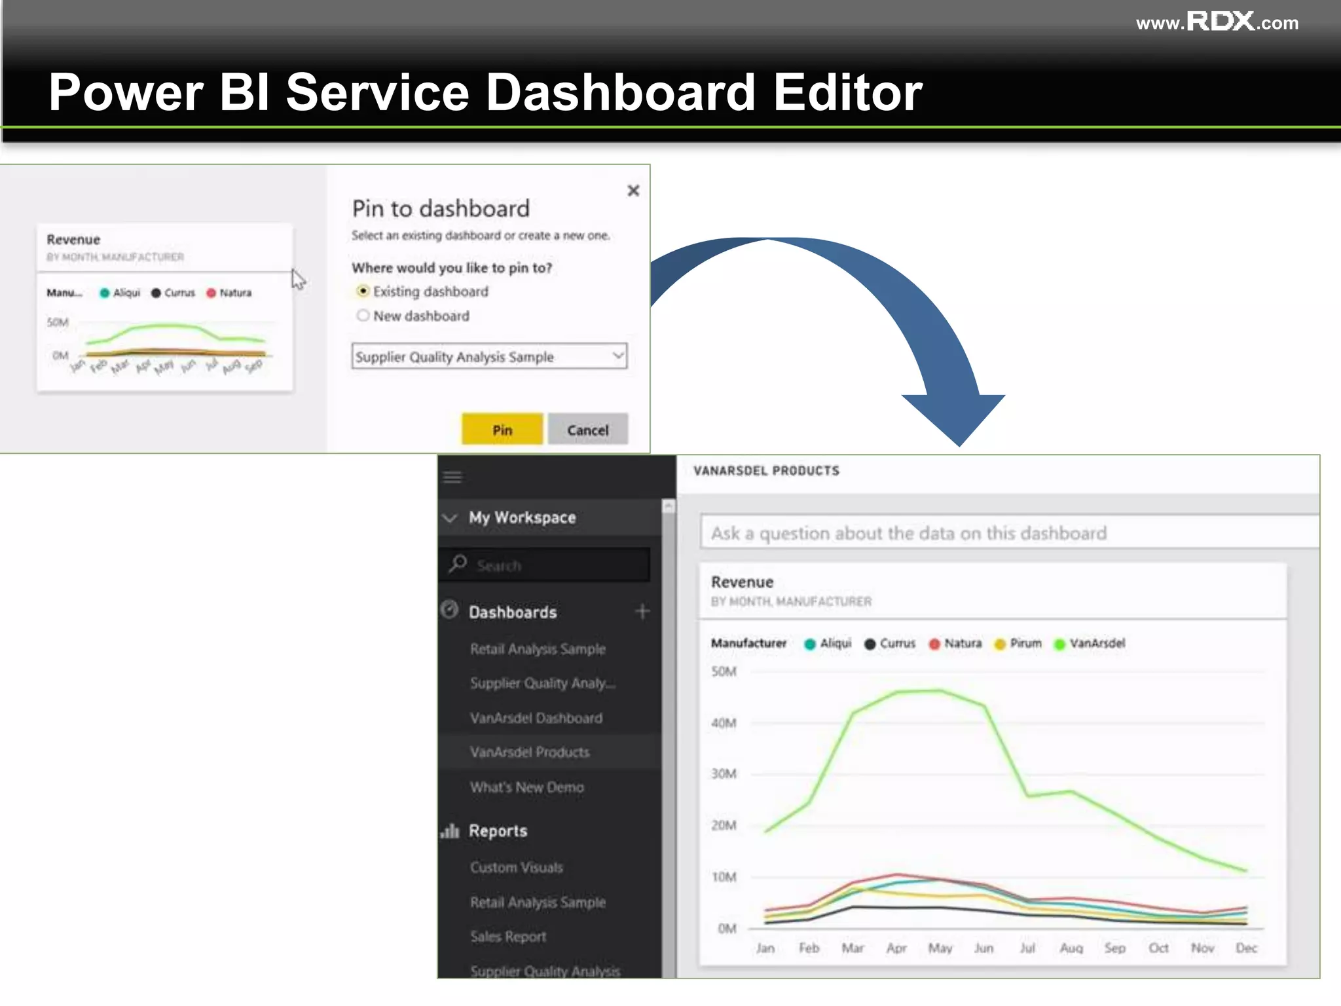Viewport: 1341px width, 1006px height.
Task: Click Pirum yellow legend marker
Action: [1000, 644]
